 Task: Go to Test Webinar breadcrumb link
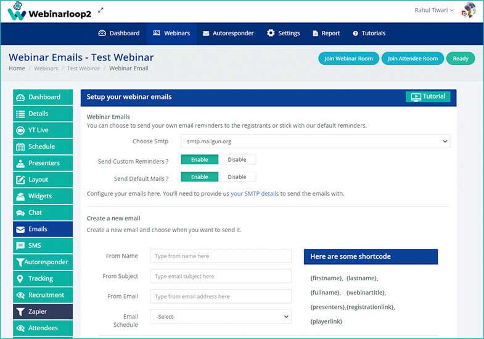83,69
